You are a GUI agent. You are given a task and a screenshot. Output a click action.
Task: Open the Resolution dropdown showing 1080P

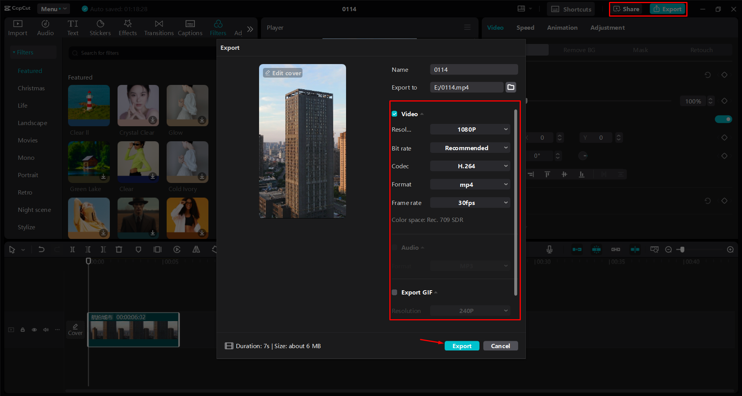tap(470, 129)
